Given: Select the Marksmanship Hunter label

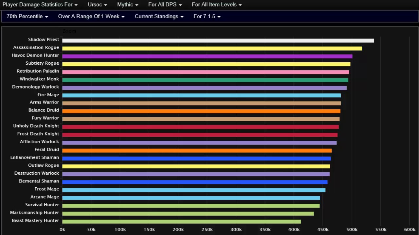Looking at the screenshot, I should click(34, 212).
